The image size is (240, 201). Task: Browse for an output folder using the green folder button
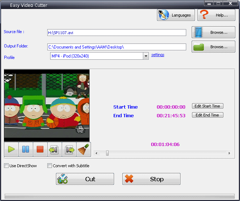click(x=213, y=46)
